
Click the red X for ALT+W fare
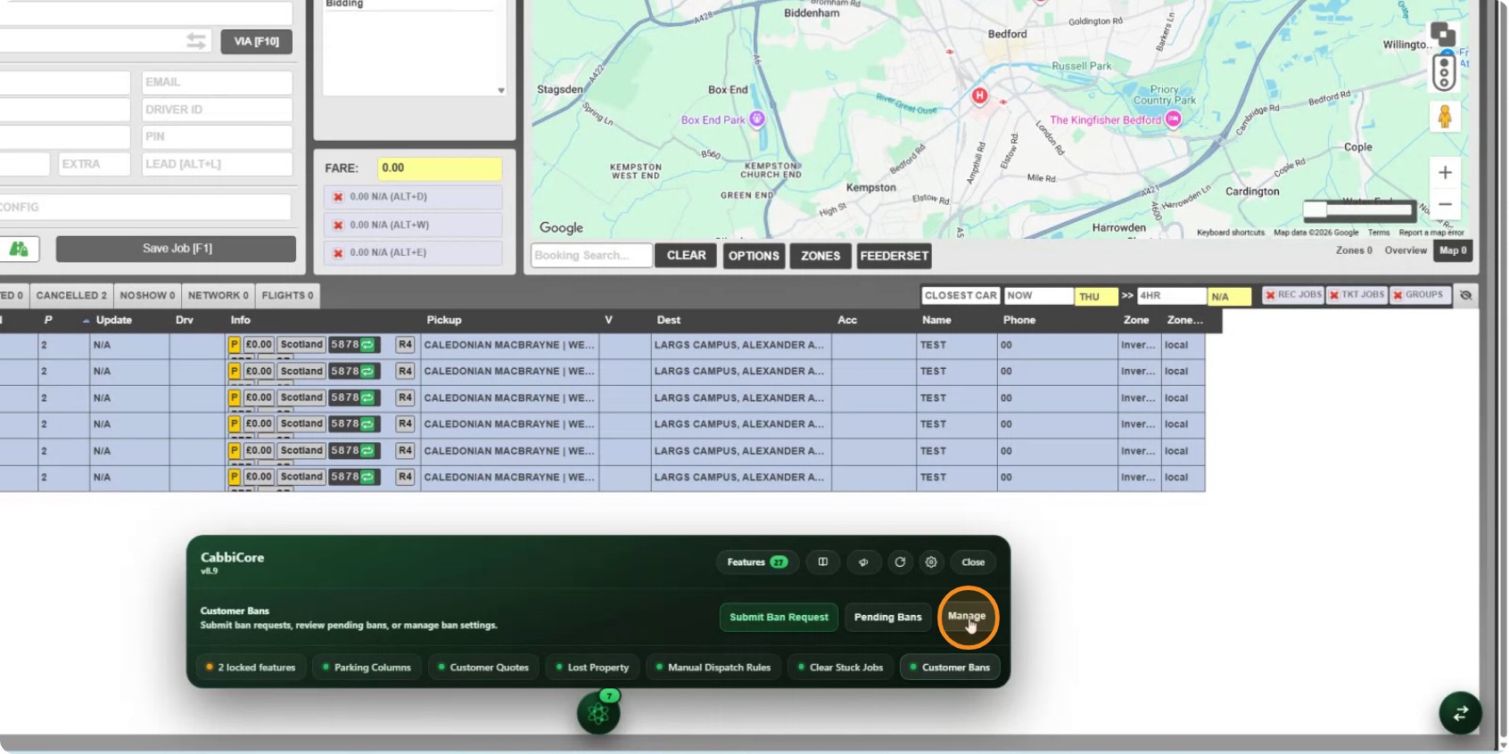point(338,225)
